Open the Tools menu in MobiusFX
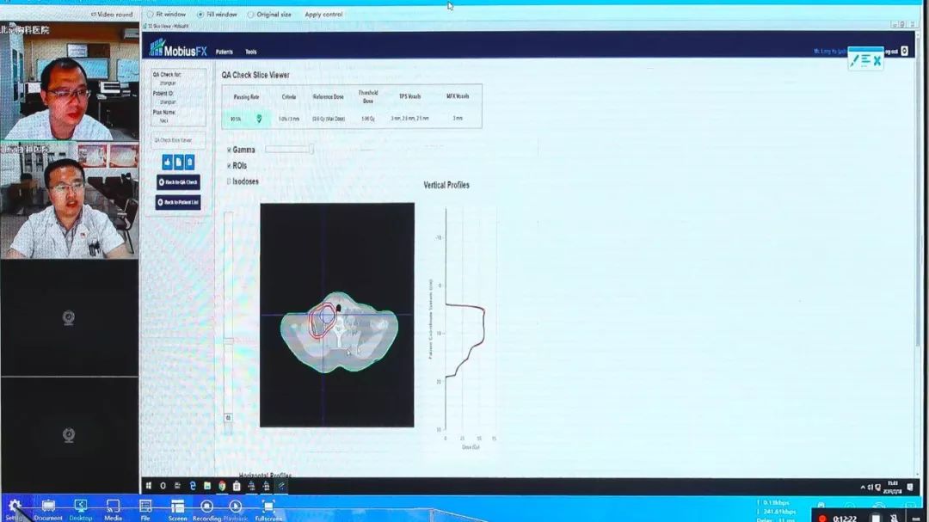 (x=250, y=52)
